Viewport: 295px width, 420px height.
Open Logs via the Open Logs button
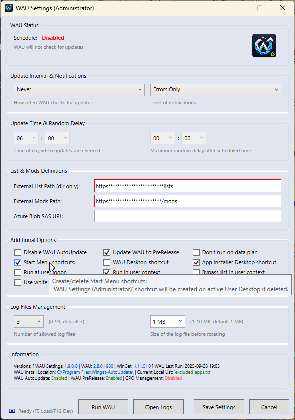click(159, 407)
